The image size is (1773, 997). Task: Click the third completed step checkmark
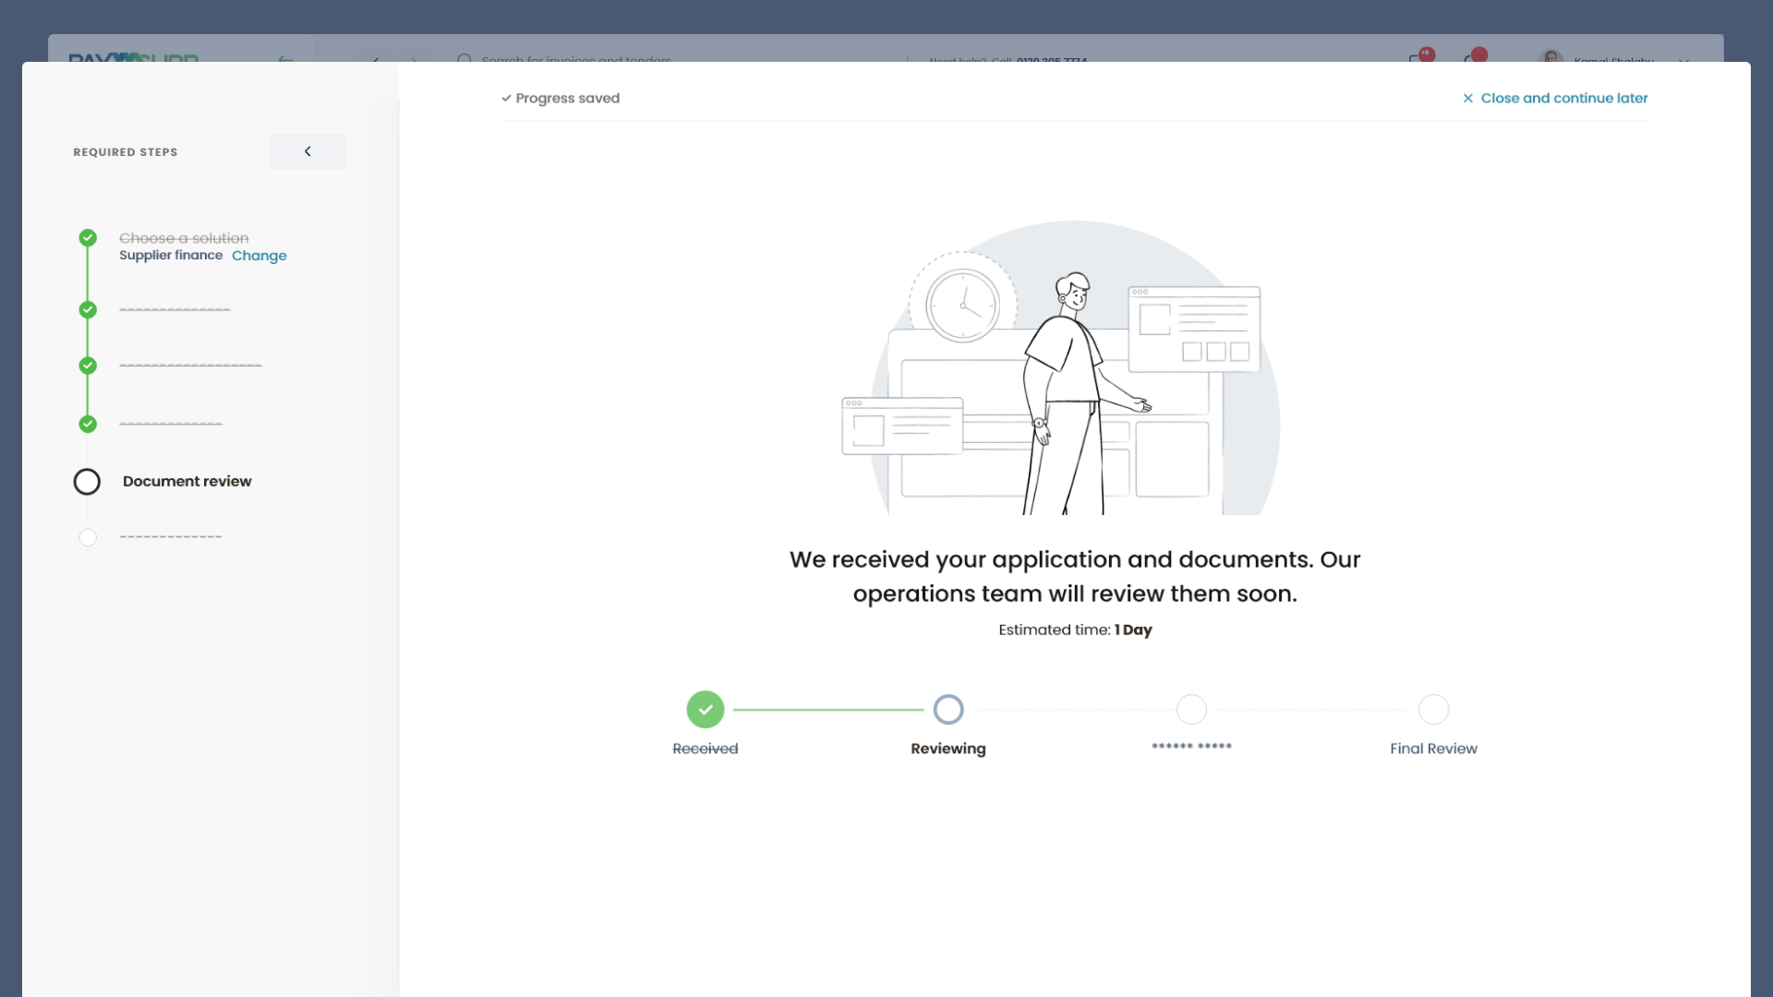88,366
